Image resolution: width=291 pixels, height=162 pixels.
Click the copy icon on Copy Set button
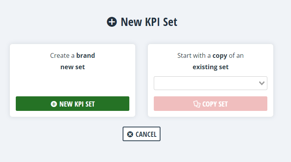coord(197,104)
